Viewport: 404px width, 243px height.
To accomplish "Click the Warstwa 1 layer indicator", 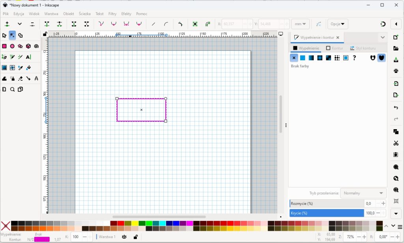I will 106,237.
